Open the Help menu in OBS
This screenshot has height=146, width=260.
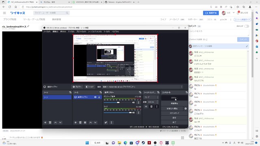pos(115,32)
